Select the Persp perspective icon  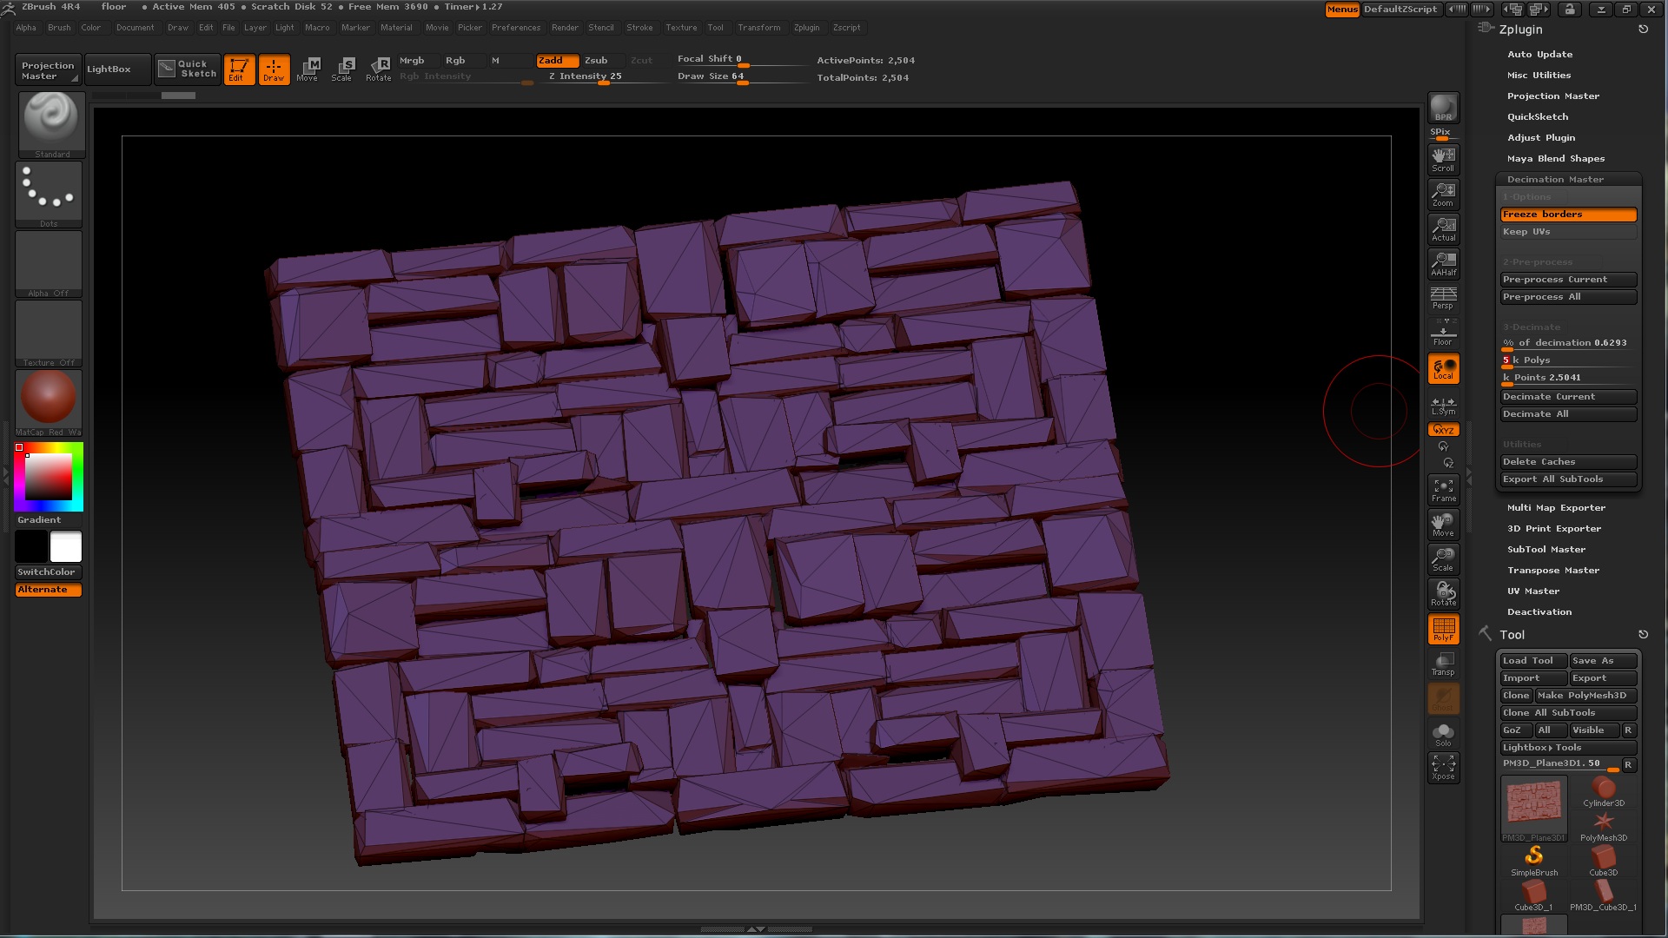click(x=1443, y=298)
